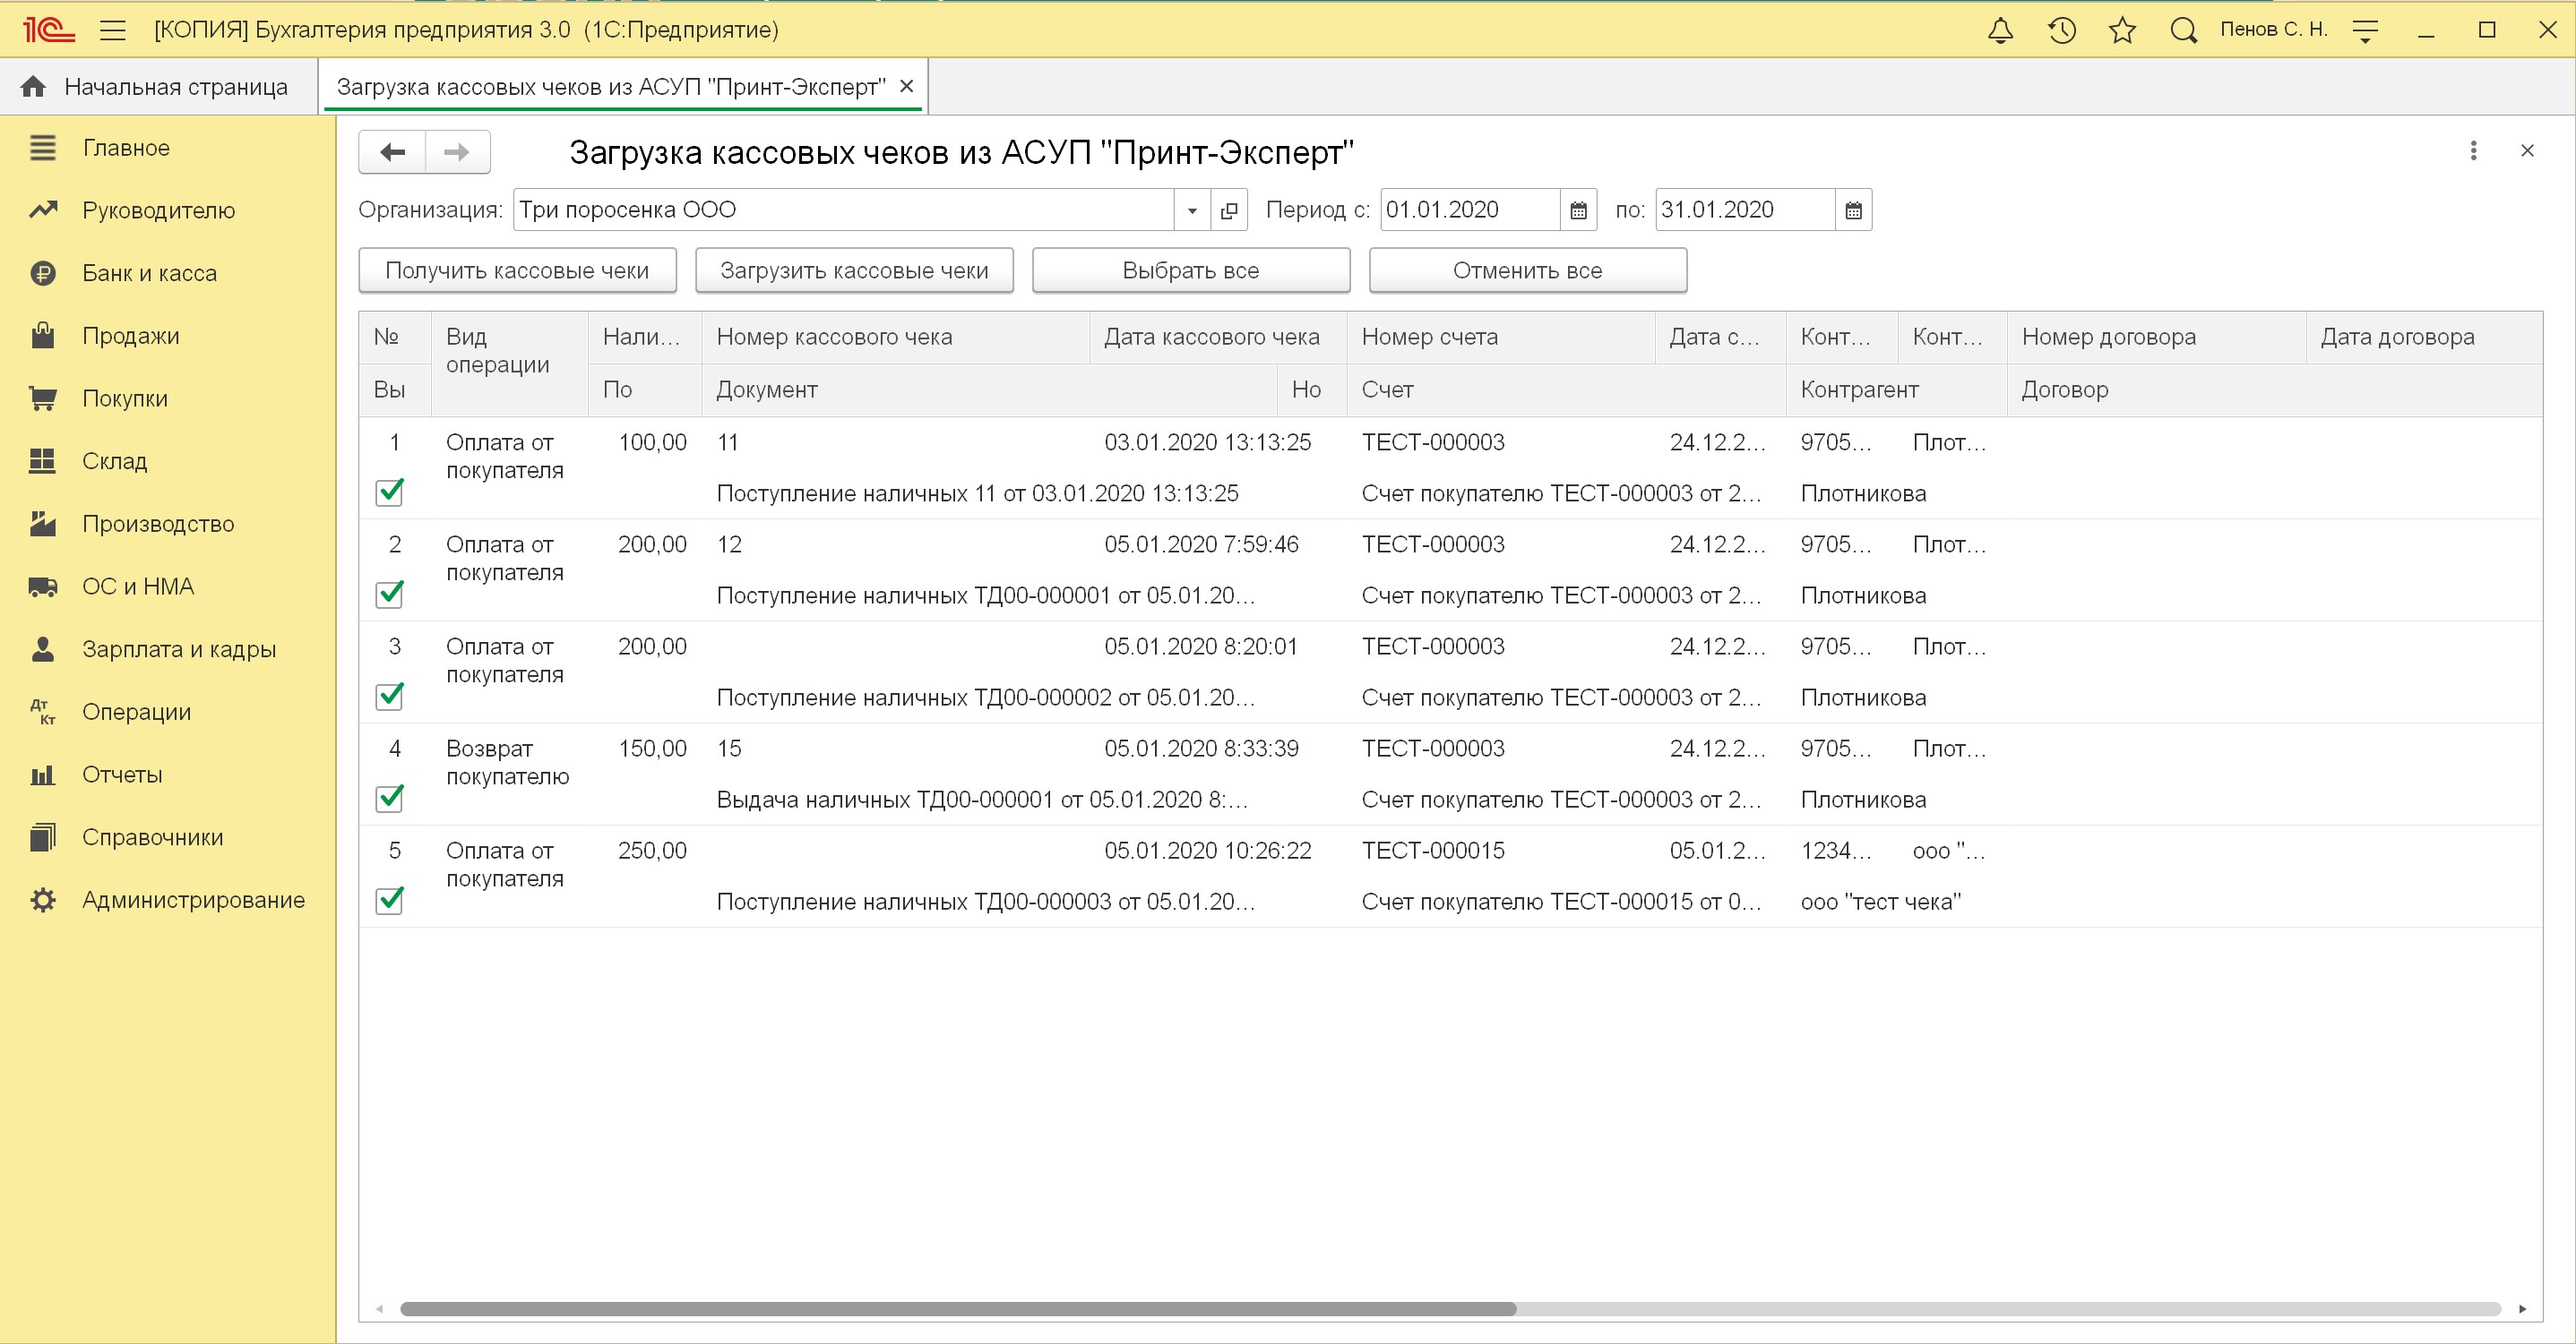Image resolution: width=2576 pixels, height=1344 pixels.
Task: Open history clock icon
Action: [2062, 30]
